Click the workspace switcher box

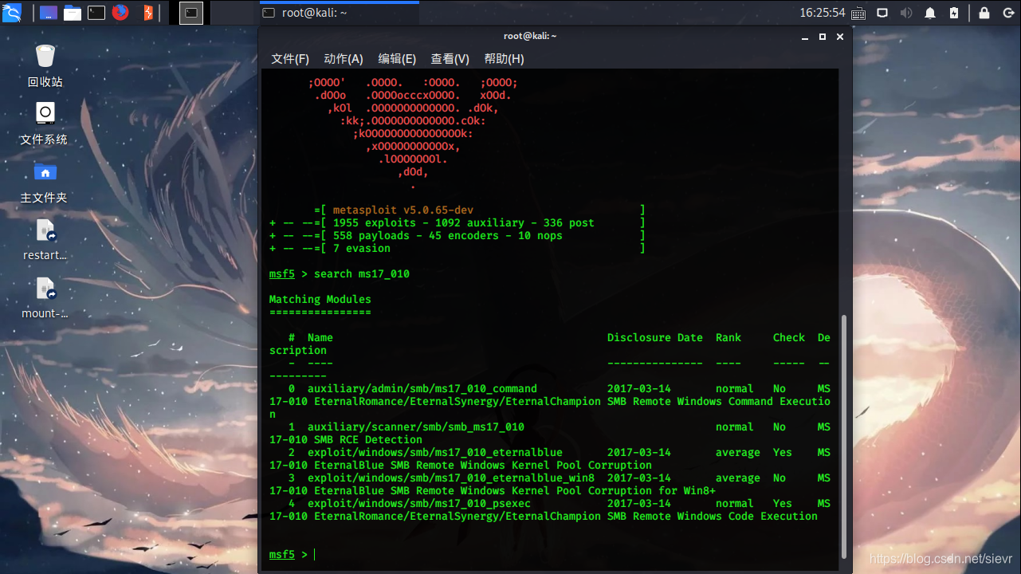pyautogui.click(x=191, y=13)
